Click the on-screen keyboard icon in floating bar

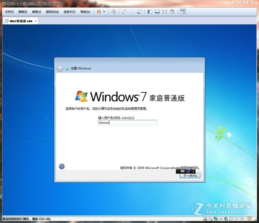(x=183, y=171)
